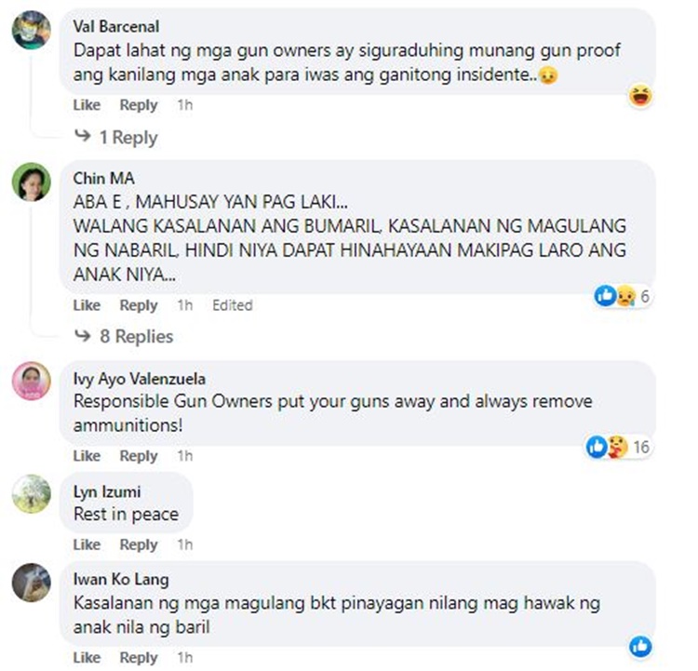View the 6 reactions on Chin MA's comment

[623, 296]
